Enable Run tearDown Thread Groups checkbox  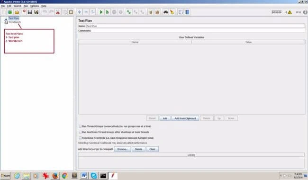pyautogui.click(x=80, y=132)
